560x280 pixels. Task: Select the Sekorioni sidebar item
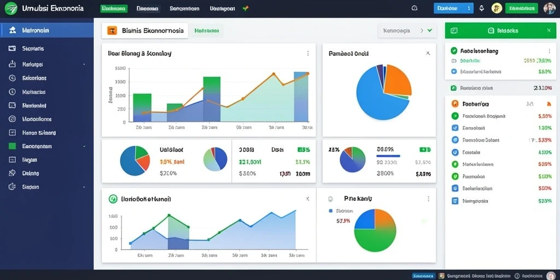[47, 78]
